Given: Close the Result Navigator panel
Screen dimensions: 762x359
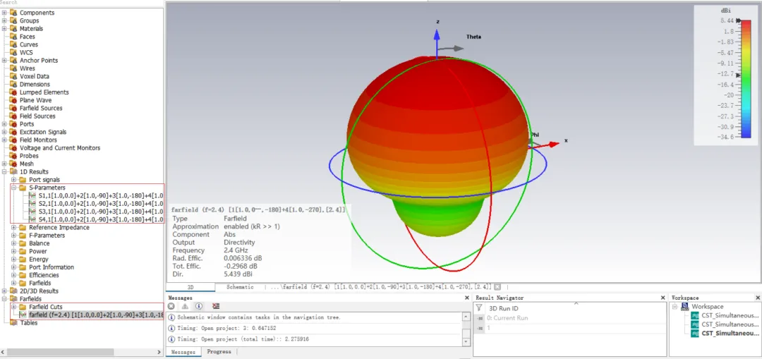Looking at the screenshot, I should (663, 298).
